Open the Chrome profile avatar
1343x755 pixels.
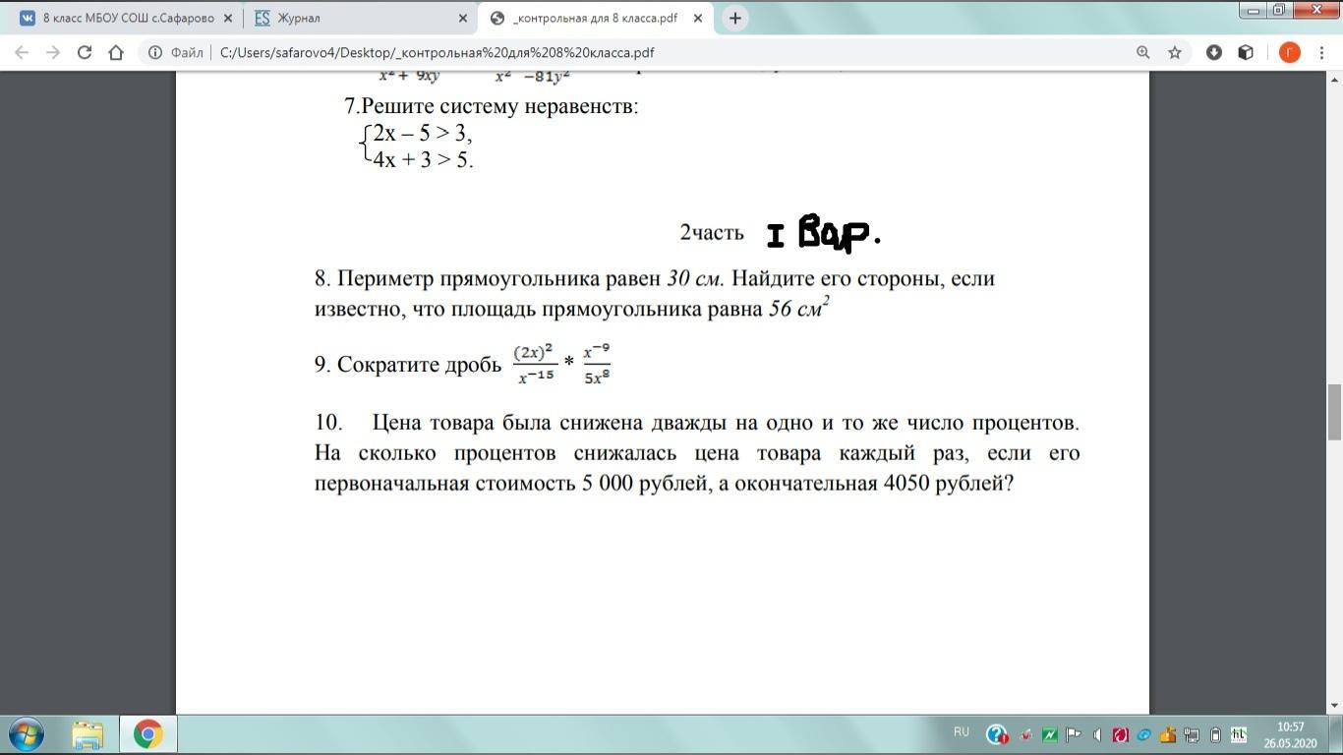pyautogui.click(x=1290, y=53)
